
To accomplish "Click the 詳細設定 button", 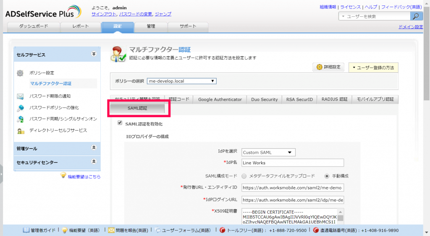I will point(328,67).
